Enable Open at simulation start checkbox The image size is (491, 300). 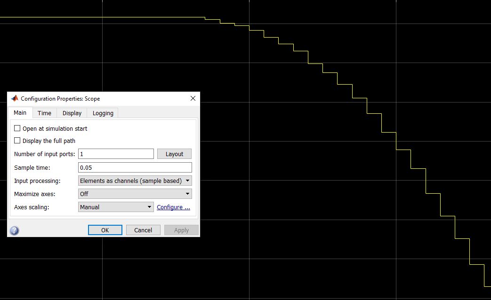(x=17, y=128)
